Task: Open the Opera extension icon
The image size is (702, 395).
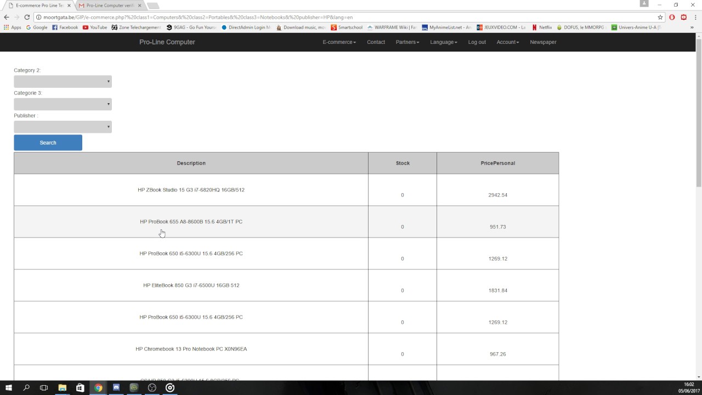Action: [672, 17]
